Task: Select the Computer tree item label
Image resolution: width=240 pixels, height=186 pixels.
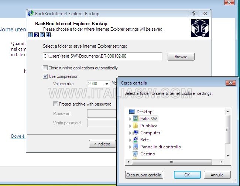Action: pyautogui.click(x=150, y=133)
